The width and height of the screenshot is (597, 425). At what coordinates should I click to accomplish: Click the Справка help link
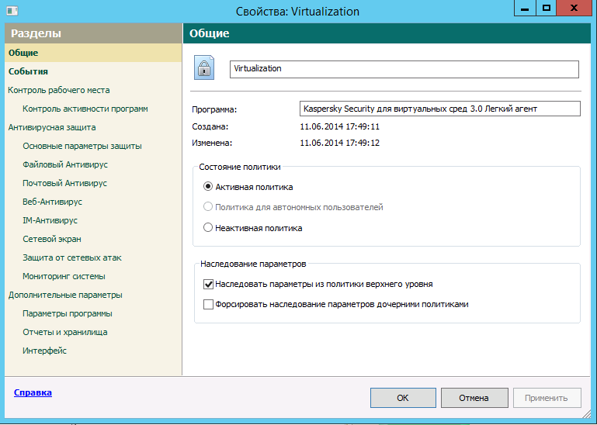click(x=33, y=392)
